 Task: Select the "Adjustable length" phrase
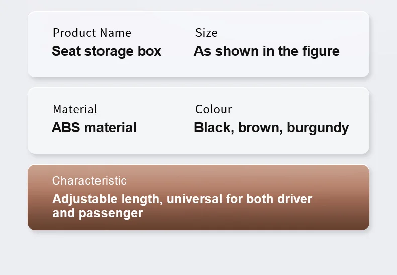click(106, 199)
